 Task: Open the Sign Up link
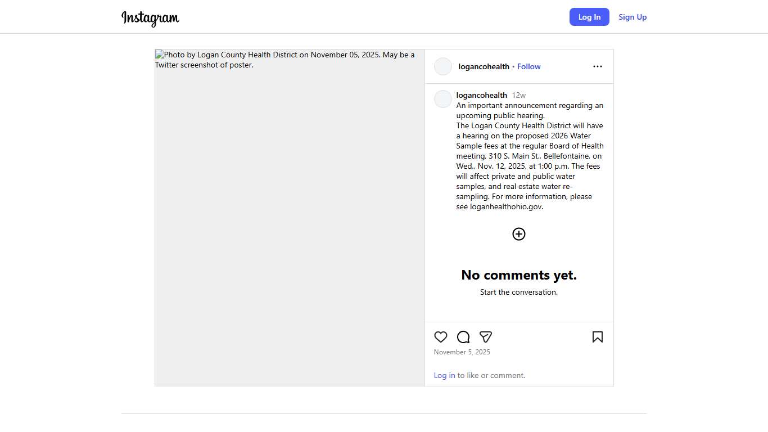tap(633, 17)
